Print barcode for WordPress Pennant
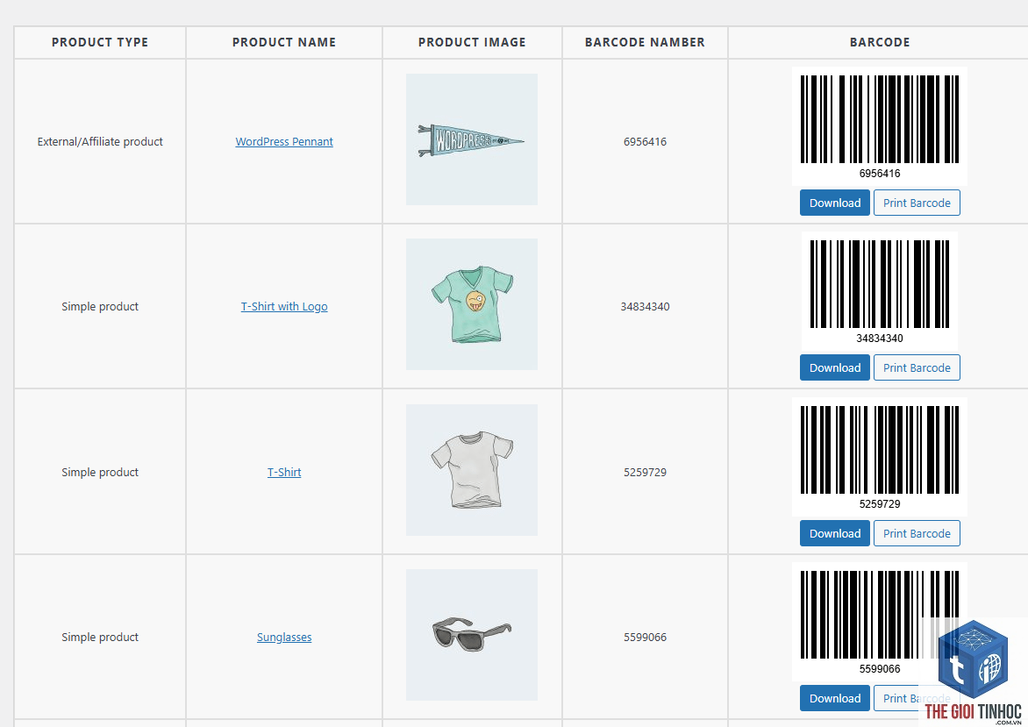 [x=917, y=203]
